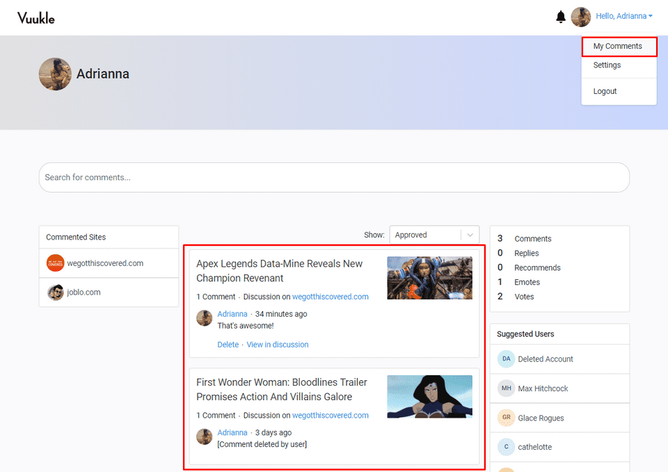Click the header user avatar picture
The image size is (668, 472).
click(580, 17)
